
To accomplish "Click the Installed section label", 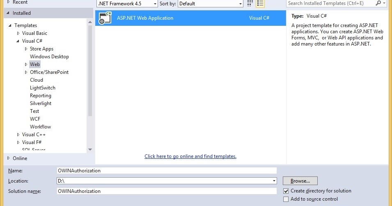I will (x=22, y=13).
